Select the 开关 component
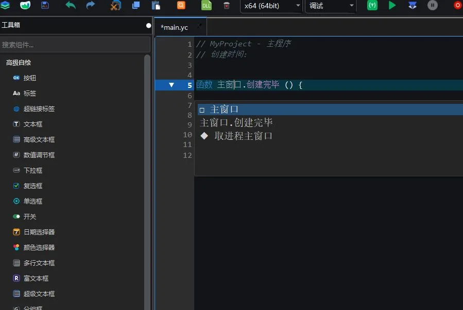 tap(29, 216)
